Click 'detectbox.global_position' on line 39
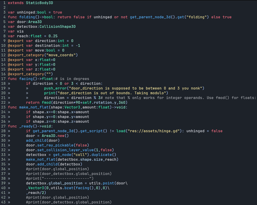The image size is (257, 205). point(54,183)
